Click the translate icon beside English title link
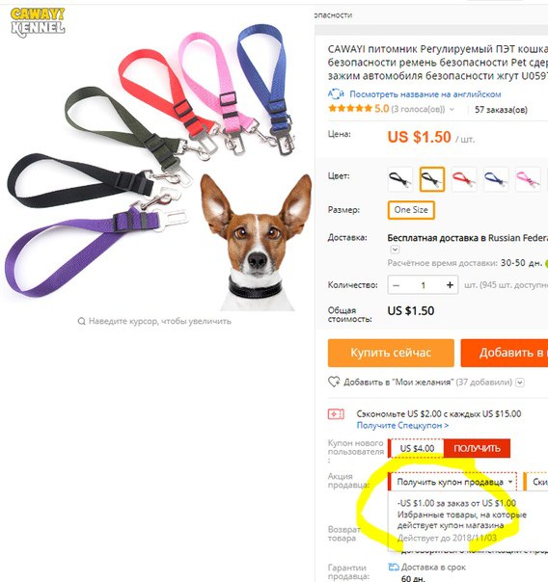Screen dimensions: 548x582 click(337, 94)
